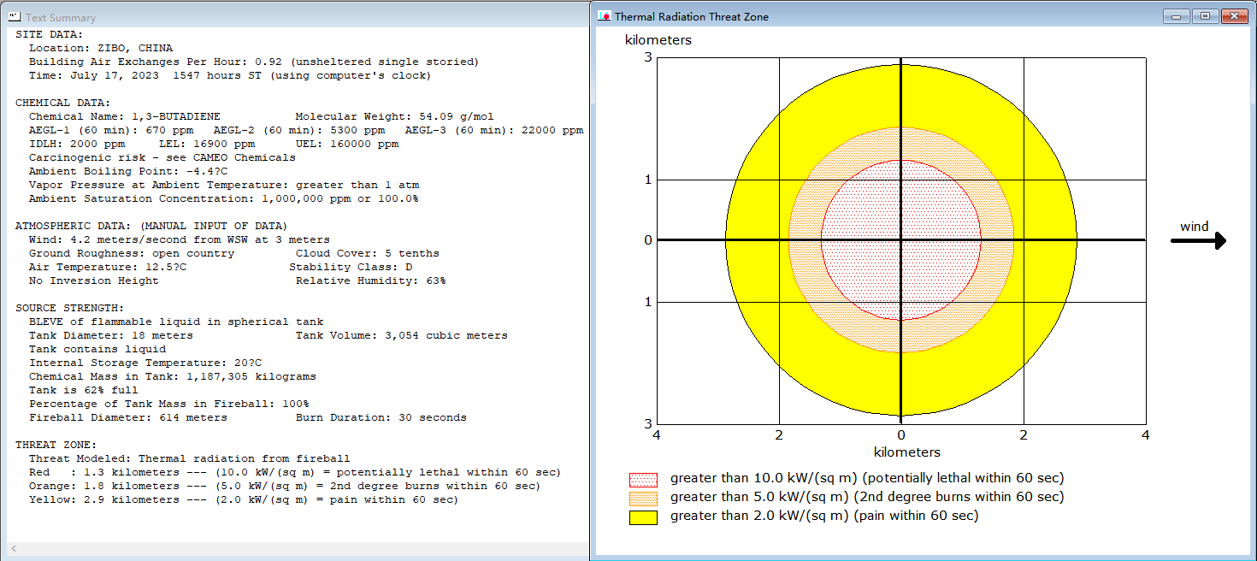Click 'Chemical Name: 1,3-BUTADIENE' text
The image size is (1257, 561).
[x=125, y=116]
